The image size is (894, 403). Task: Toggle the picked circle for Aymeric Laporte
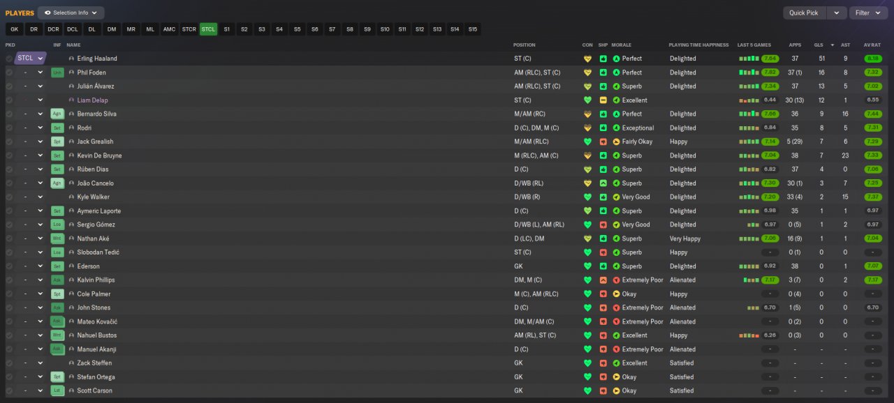tap(9, 211)
